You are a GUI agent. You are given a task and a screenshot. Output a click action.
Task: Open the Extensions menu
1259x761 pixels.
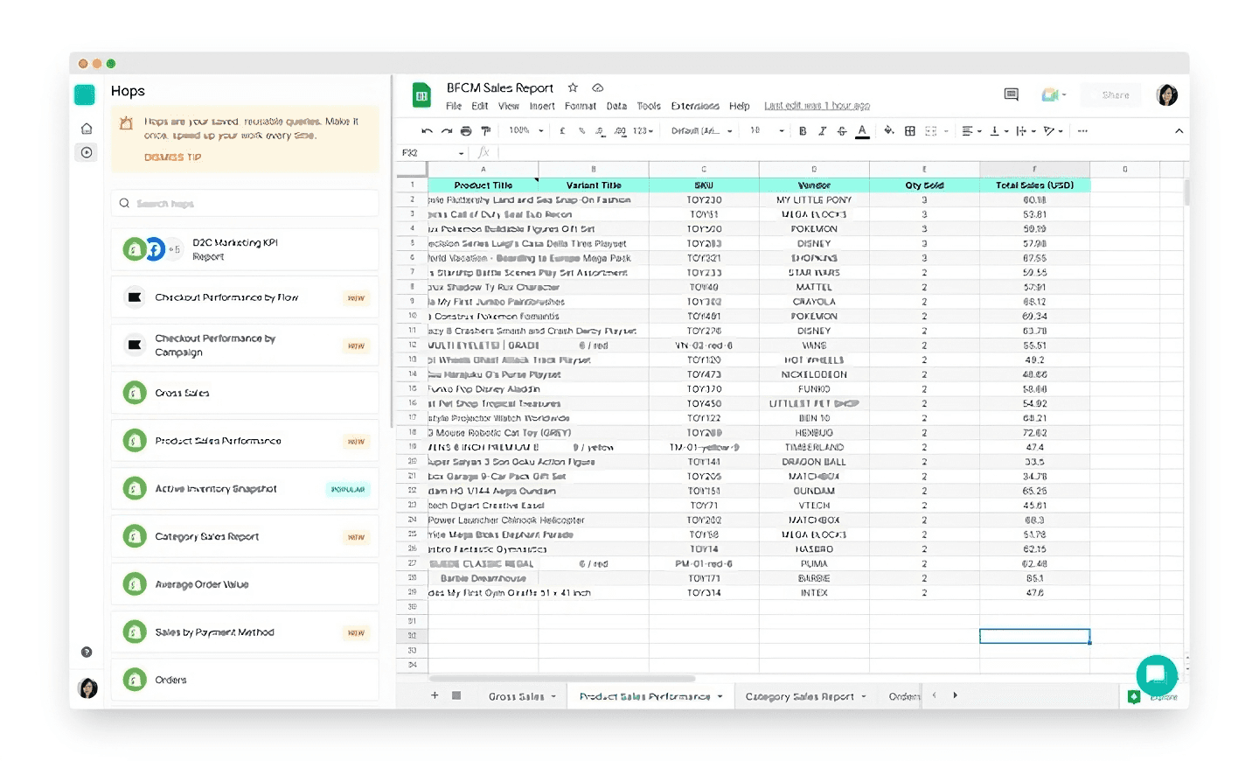click(695, 106)
